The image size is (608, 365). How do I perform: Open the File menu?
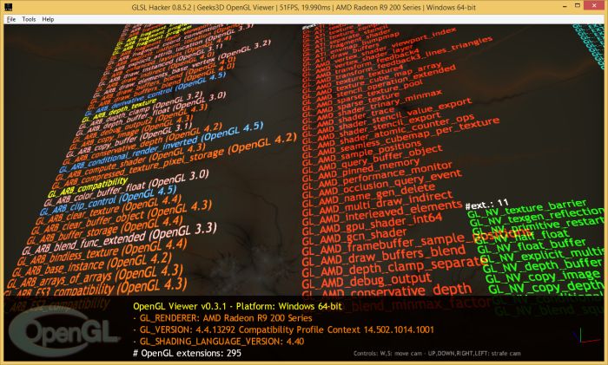point(10,19)
